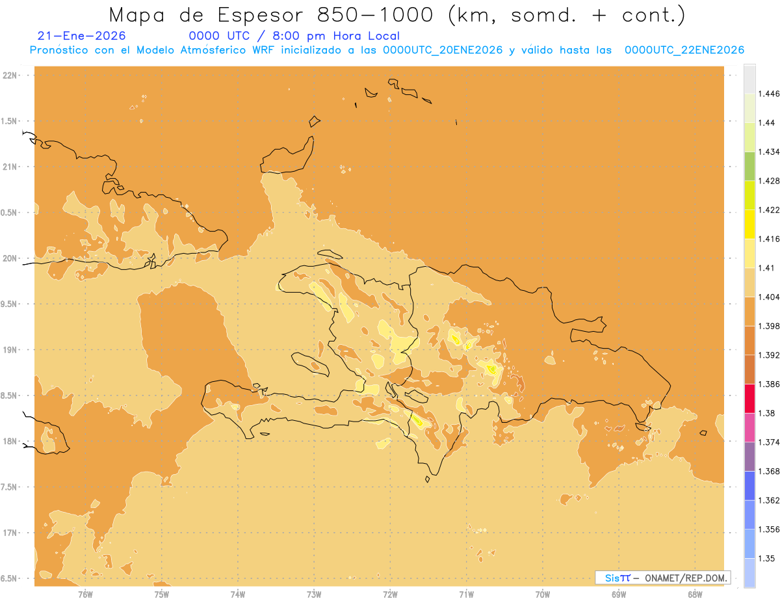Image resolution: width=780 pixels, height=603 pixels.
Task: Click the latitude axis label "20N"
Action: click(x=10, y=258)
